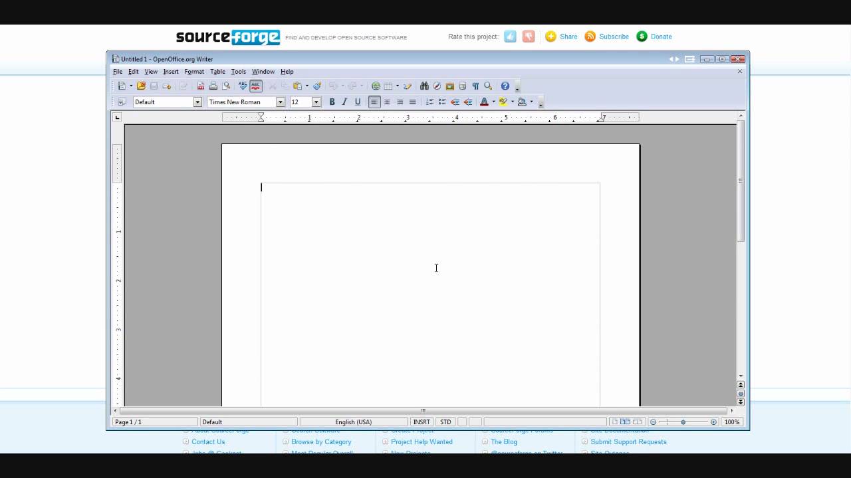This screenshot has width=851, height=478.
Task: Open Table insert dropdown arrow
Action: click(398, 86)
